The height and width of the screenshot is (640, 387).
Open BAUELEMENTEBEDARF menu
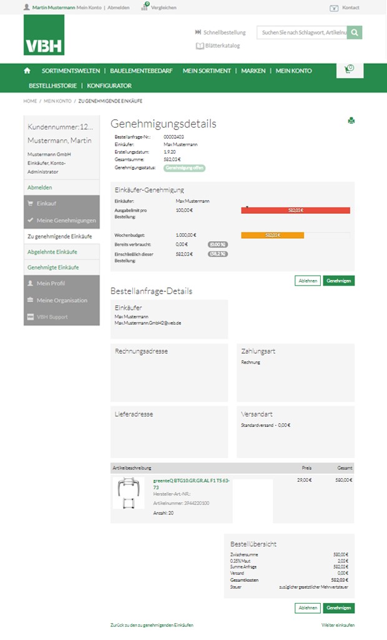pyautogui.click(x=142, y=71)
